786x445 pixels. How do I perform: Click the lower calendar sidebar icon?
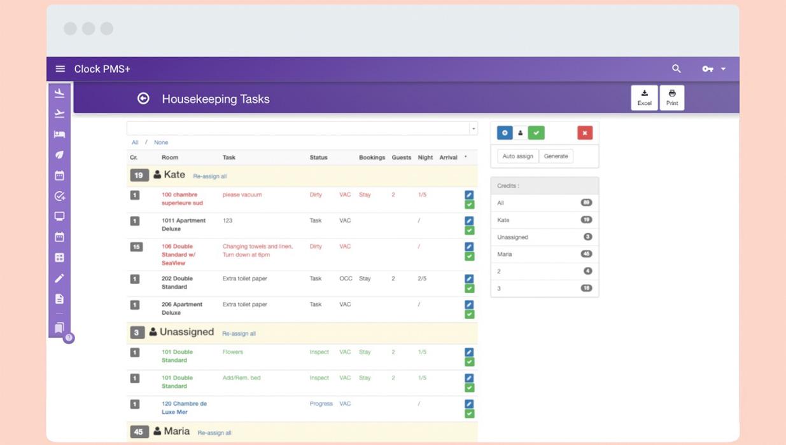[59, 237]
